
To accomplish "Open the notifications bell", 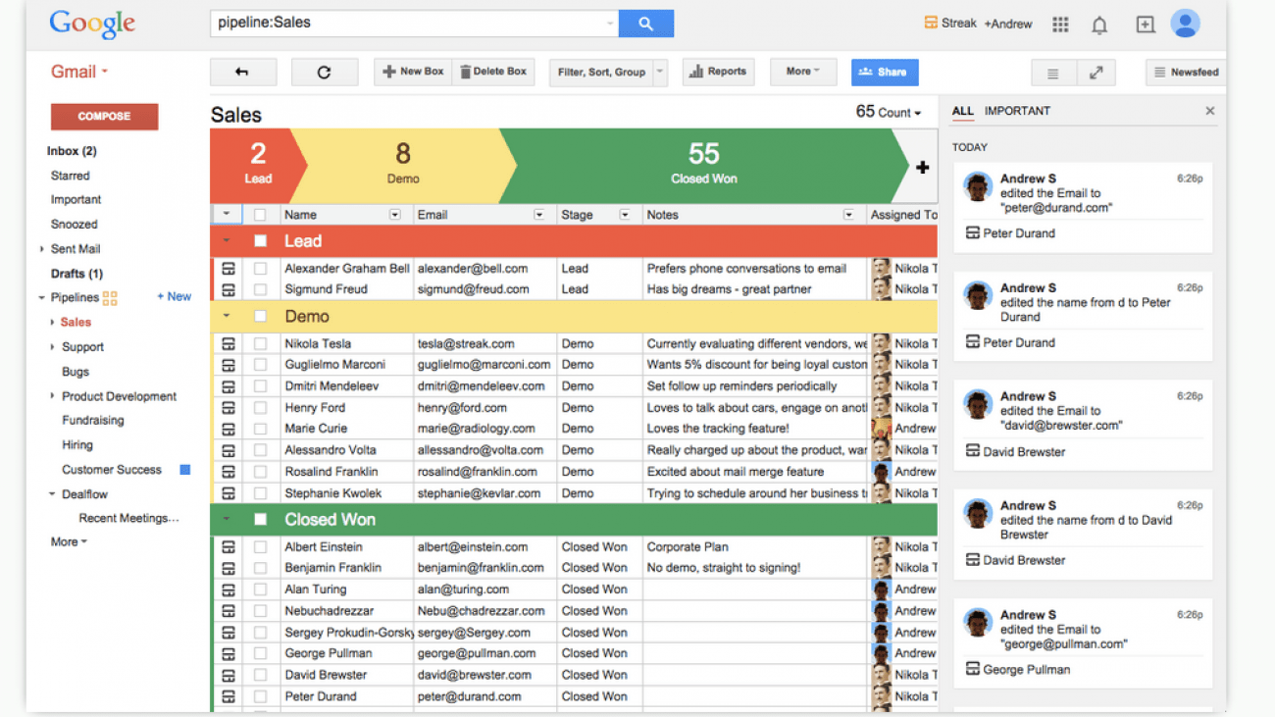I will 1099,26.
